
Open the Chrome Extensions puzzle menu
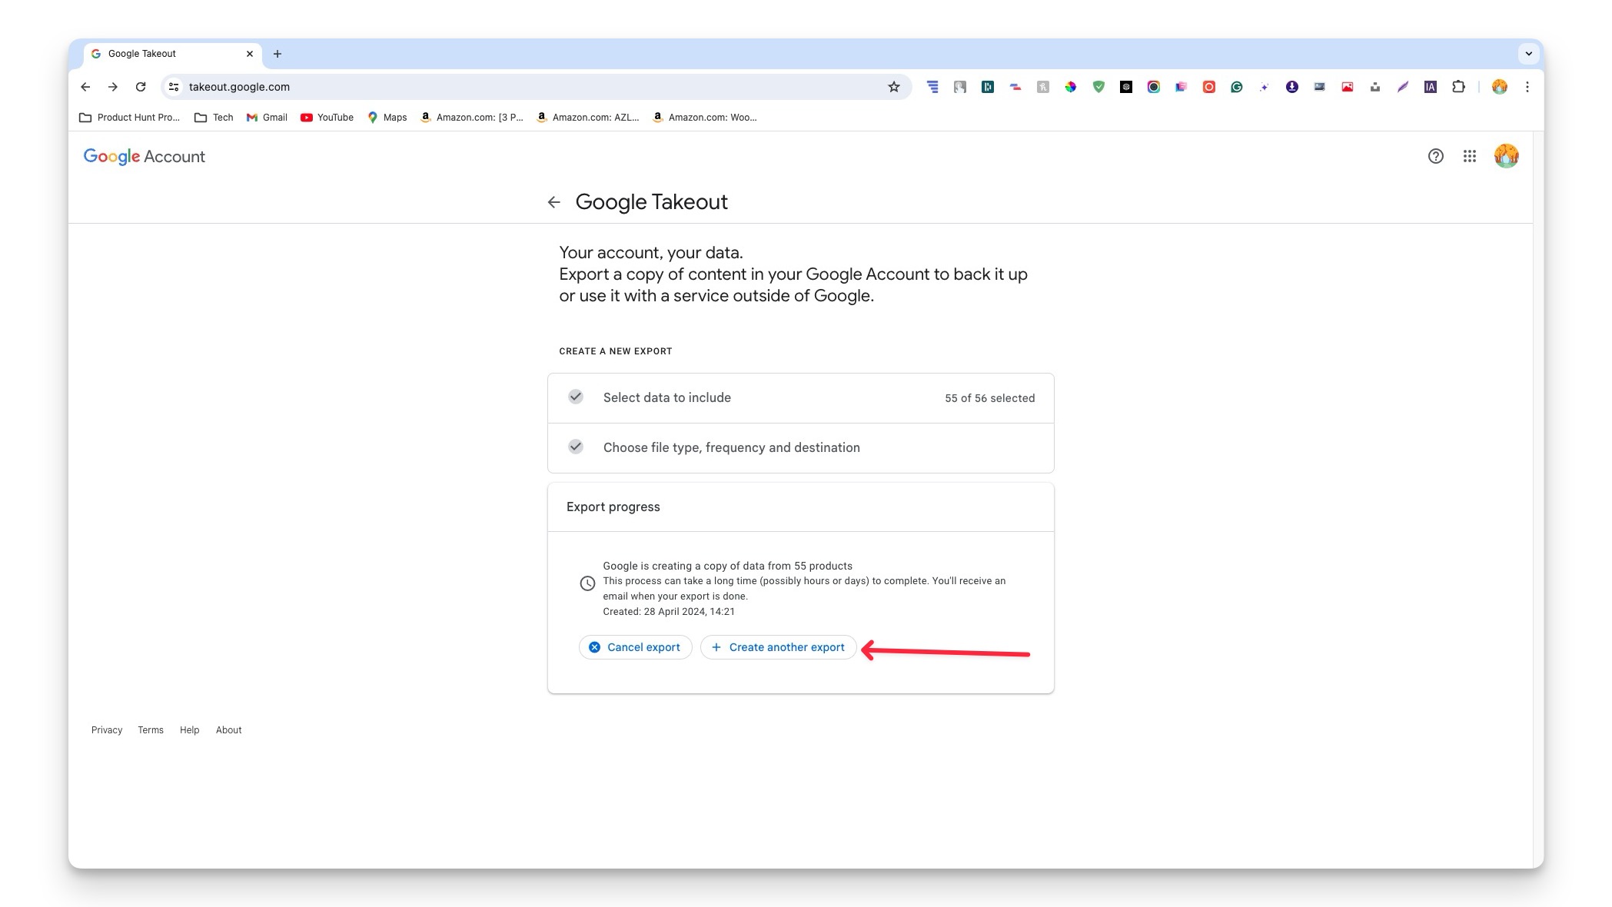point(1458,87)
